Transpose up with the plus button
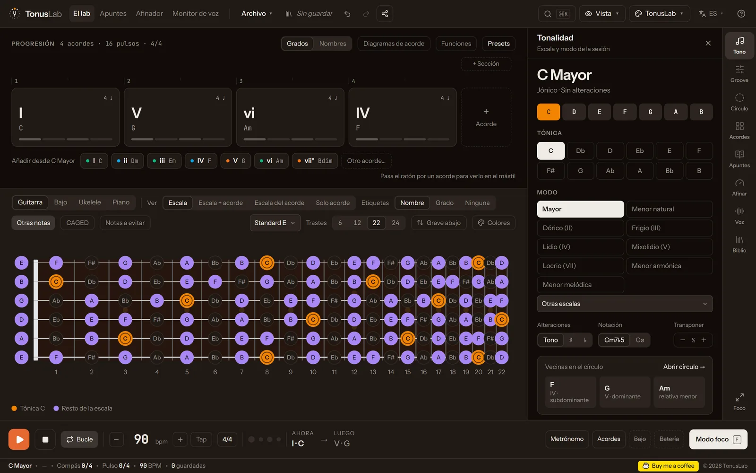The height and width of the screenshot is (473, 756). pos(704,340)
